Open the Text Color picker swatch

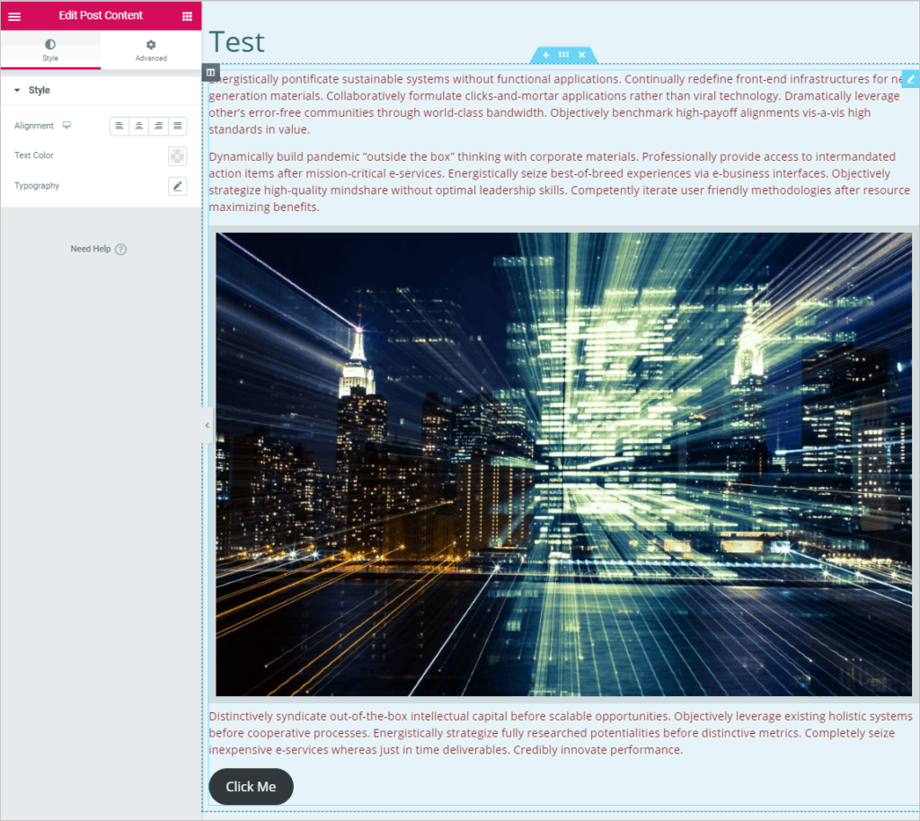coord(177,155)
